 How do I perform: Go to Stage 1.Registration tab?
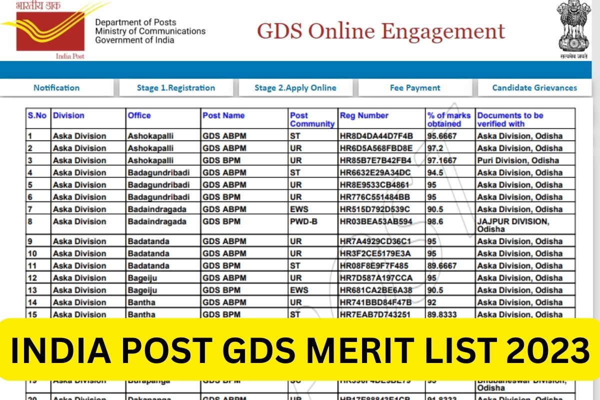[x=176, y=87]
